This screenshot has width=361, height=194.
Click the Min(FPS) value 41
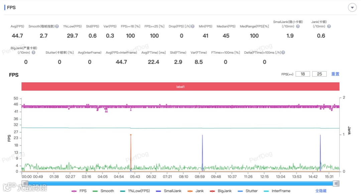coord(205,36)
